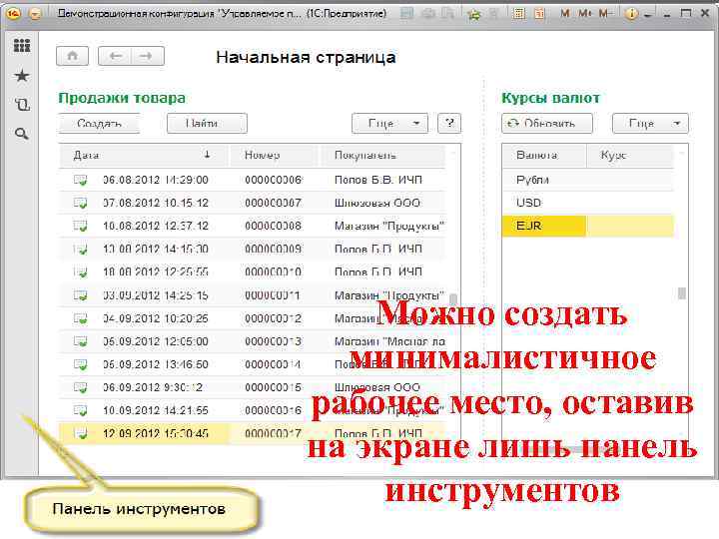
Task: Click document icon of row 00000008
Action: click(80, 226)
